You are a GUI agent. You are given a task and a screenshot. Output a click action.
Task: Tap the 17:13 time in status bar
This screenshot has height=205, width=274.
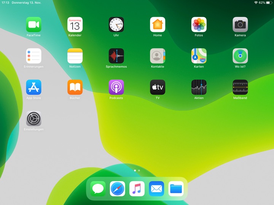5,3
